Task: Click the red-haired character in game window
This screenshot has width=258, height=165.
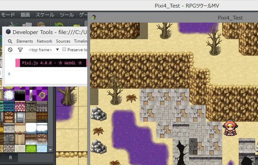Action: click(x=230, y=128)
